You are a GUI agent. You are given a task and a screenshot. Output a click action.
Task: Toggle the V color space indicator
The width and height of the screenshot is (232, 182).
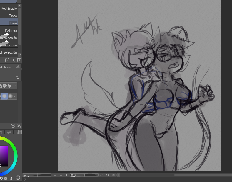6,178
